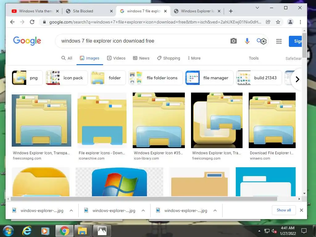The width and height of the screenshot is (316, 237).
Task: Show next suggestion chips with arrow
Action: (x=297, y=79)
